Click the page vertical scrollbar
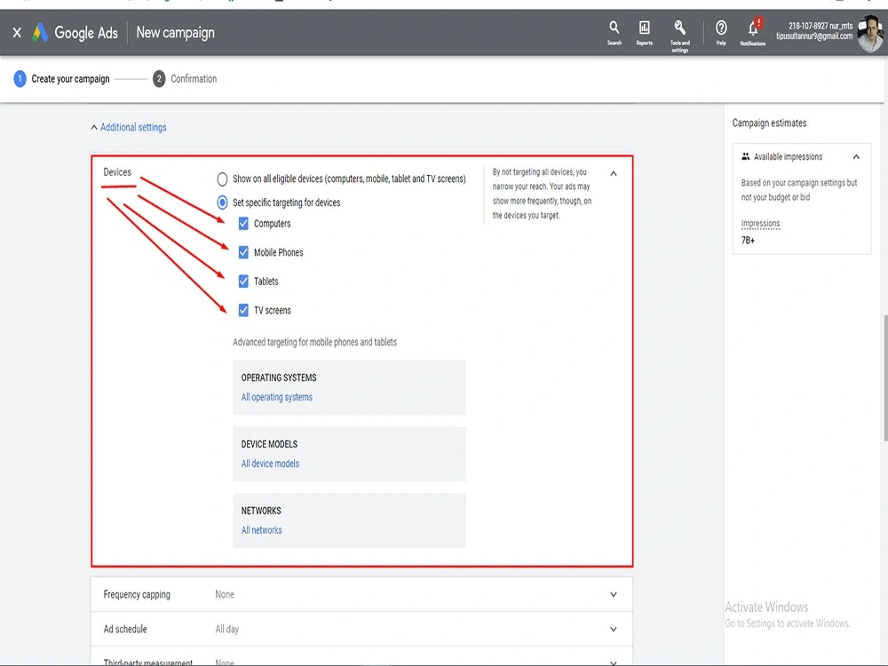Screen dimensions: 888x666 885,378
